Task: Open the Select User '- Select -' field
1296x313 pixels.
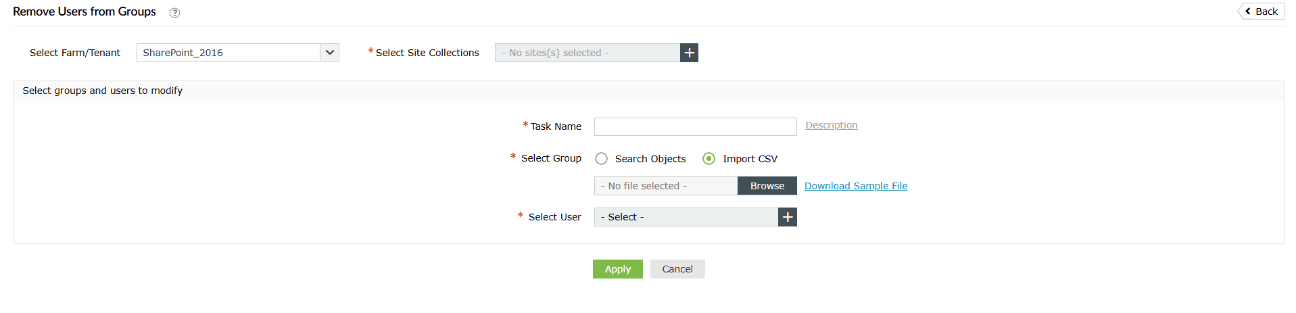Action: (x=686, y=217)
